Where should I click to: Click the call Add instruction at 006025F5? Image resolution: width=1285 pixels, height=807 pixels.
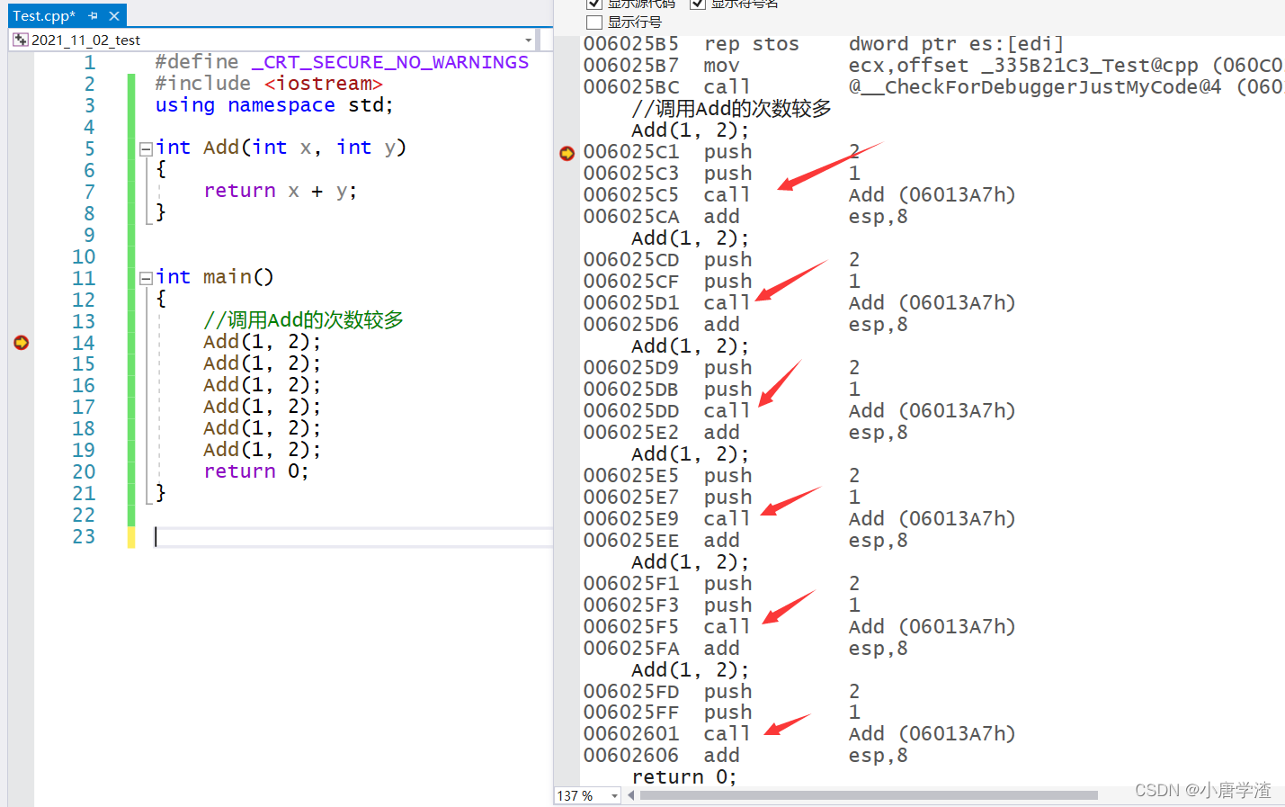799,627
